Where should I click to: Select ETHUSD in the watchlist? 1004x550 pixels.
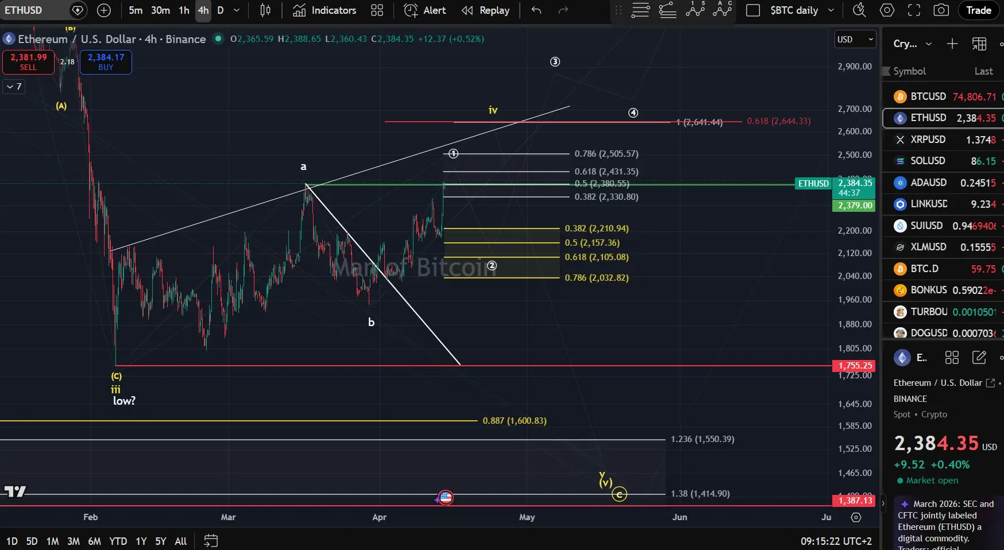(943, 118)
